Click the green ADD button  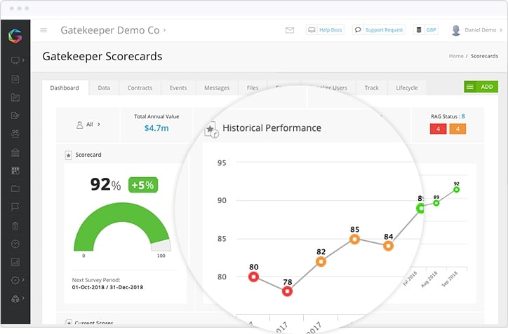point(481,87)
